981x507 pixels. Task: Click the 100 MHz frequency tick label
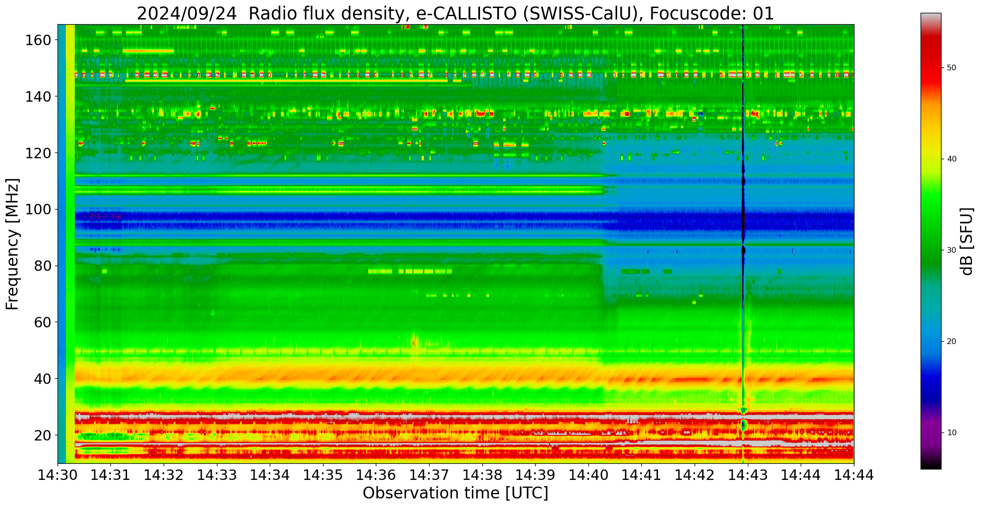[x=39, y=210]
